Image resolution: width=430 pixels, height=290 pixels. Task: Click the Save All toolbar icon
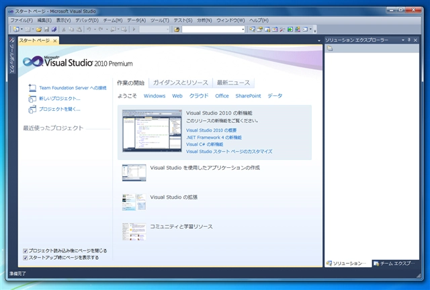54,30
